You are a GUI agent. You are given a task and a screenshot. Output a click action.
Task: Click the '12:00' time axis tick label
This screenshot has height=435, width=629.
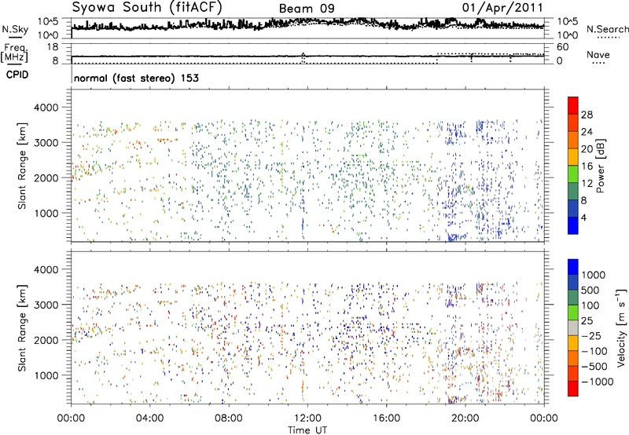point(307,419)
